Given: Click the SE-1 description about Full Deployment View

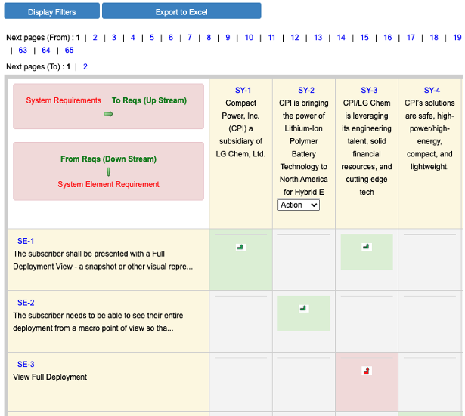Looking at the screenshot, I should (x=103, y=260).
